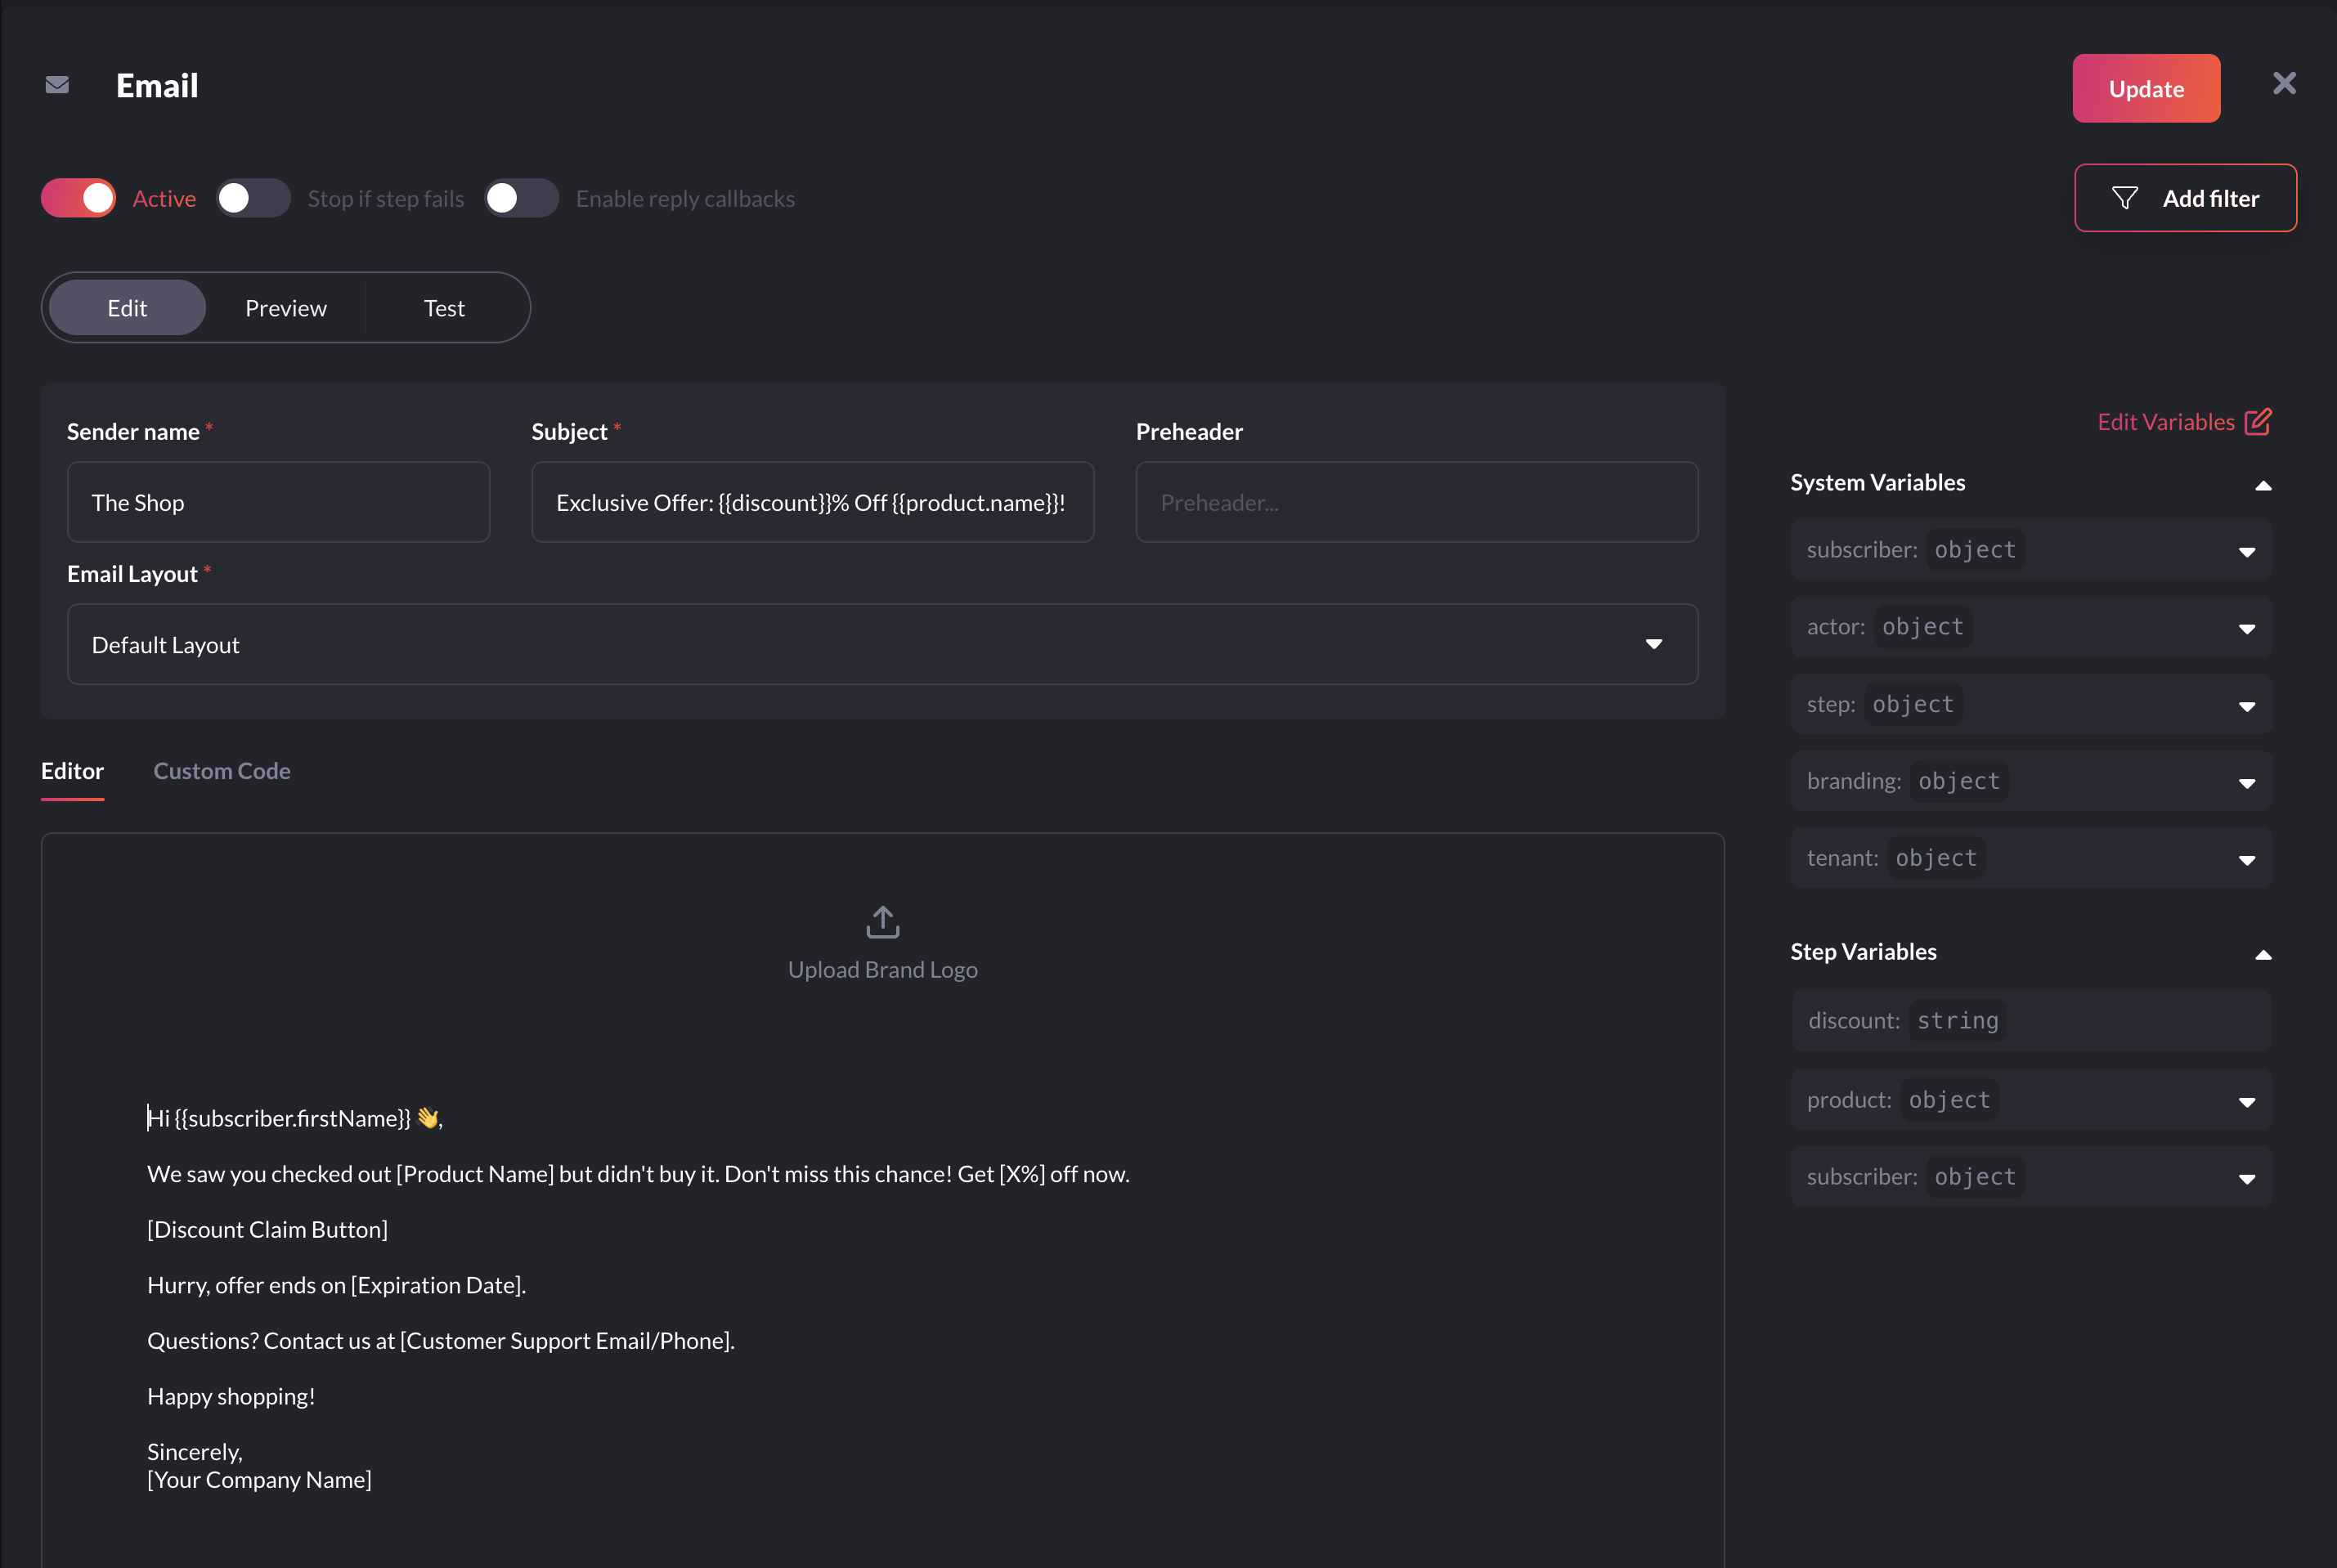Toggle the Active switch off
The width and height of the screenshot is (2337, 1568).
[78, 198]
